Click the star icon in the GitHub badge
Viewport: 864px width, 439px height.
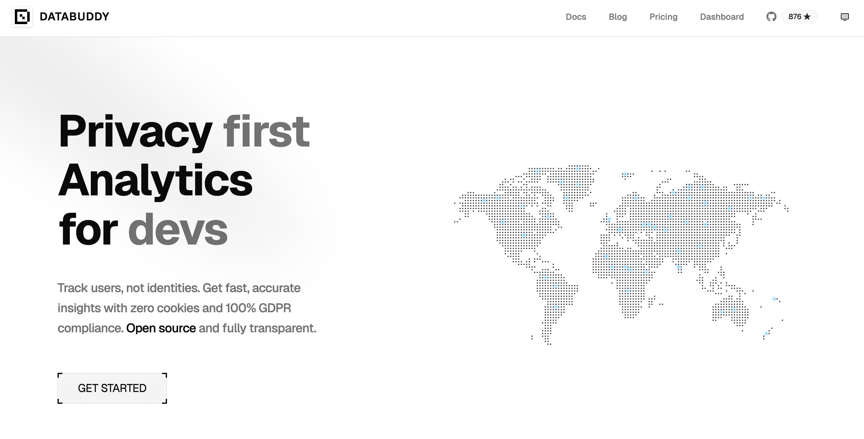click(x=807, y=17)
